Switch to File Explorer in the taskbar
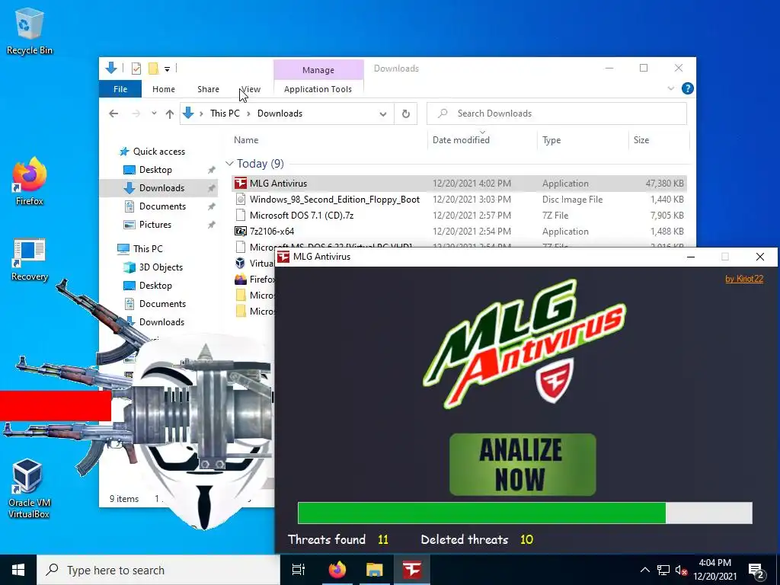Screen dimensions: 780x585 point(375,570)
